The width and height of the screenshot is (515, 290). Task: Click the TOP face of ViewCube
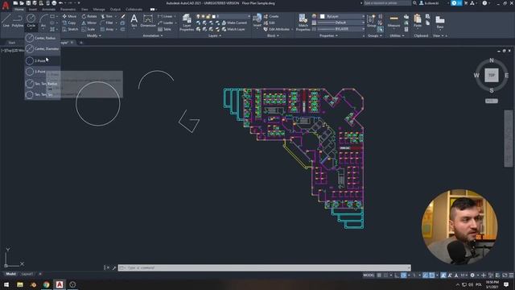pyautogui.click(x=492, y=75)
